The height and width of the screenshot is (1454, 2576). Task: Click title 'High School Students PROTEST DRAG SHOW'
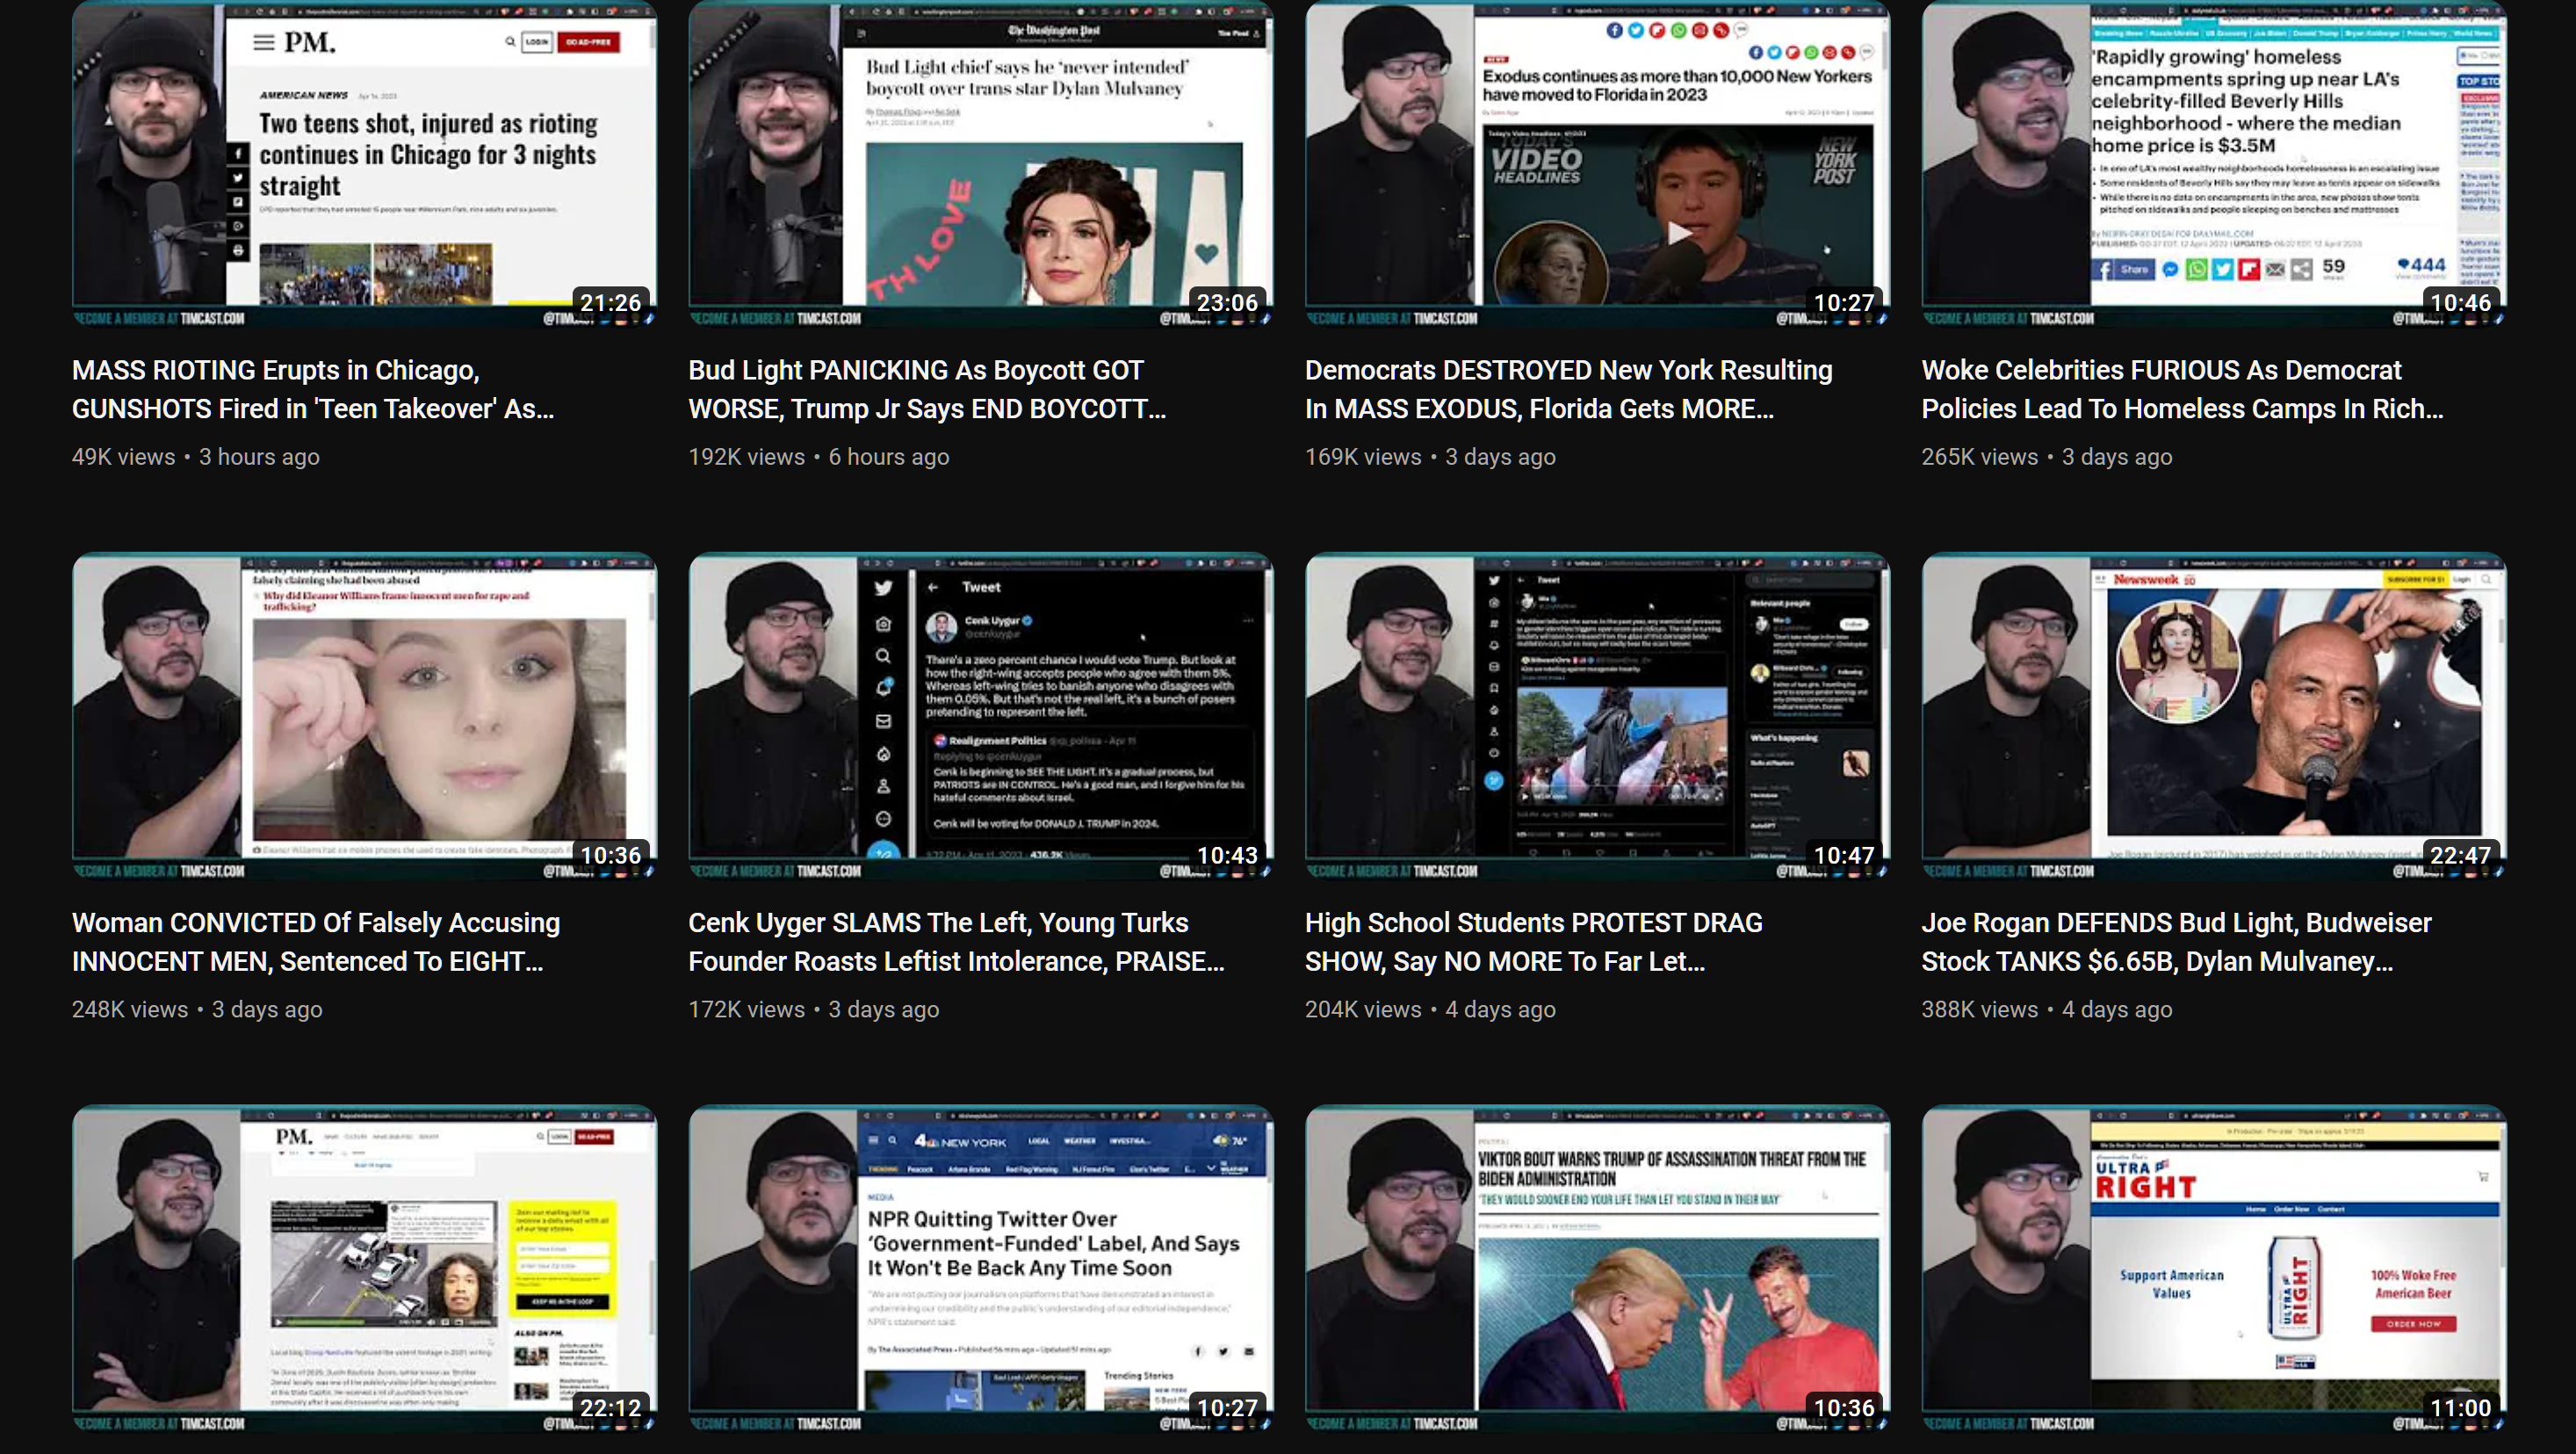(x=1534, y=942)
